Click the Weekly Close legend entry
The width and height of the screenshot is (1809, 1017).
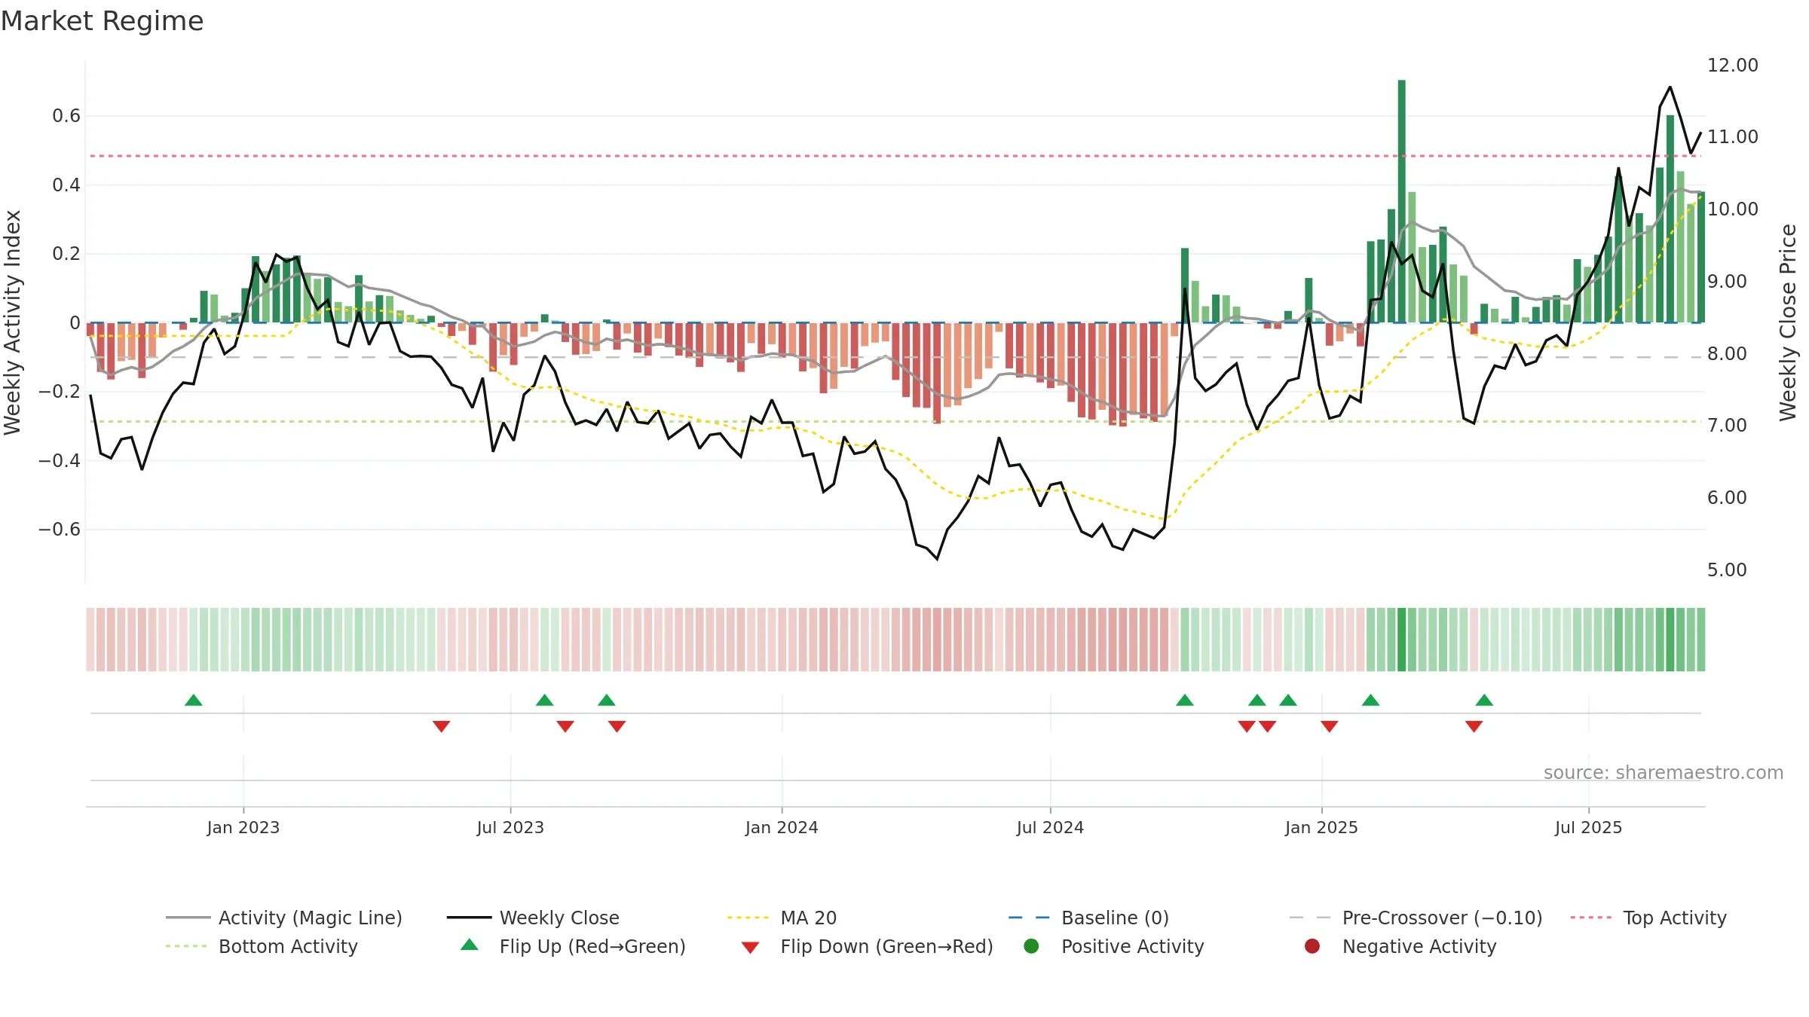533,918
